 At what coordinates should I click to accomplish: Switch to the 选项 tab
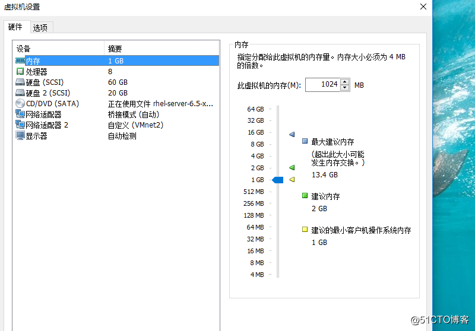tap(40, 28)
